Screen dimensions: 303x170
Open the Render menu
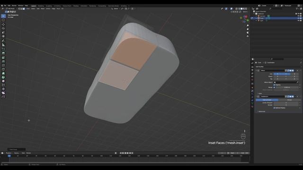pyautogui.click(x=14, y=6)
